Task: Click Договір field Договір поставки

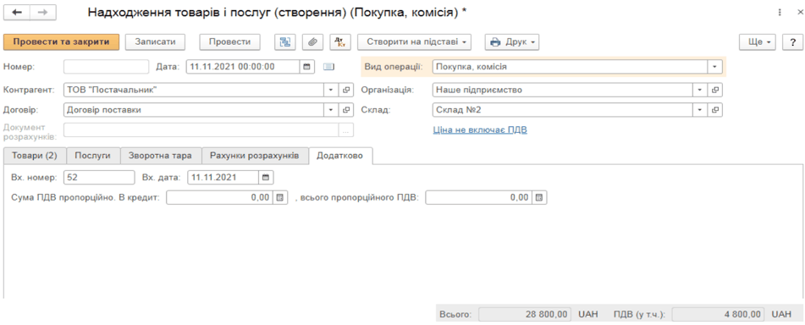Action: [x=194, y=110]
